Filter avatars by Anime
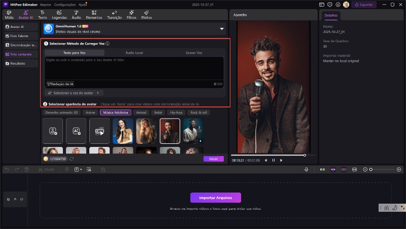This screenshot has height=229, width=406. (90, 112)
